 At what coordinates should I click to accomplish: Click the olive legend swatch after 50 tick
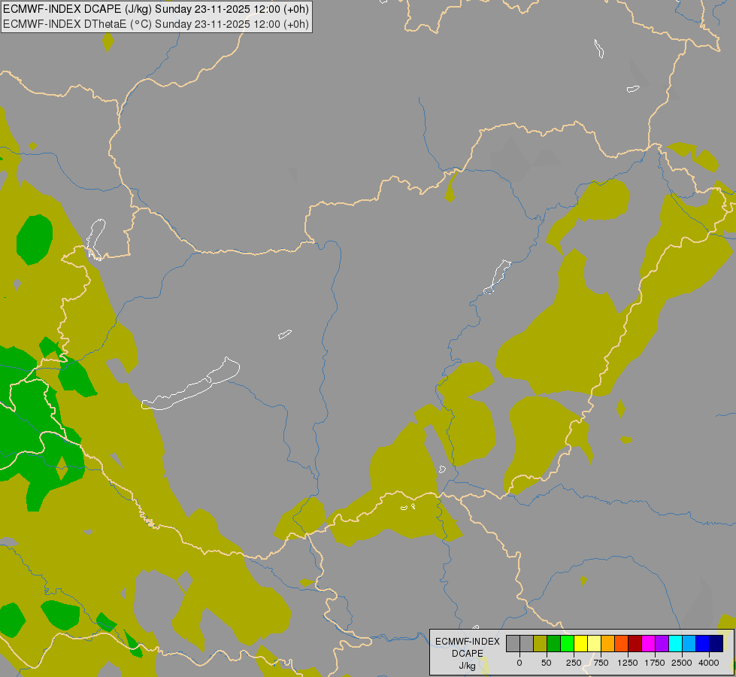[x=541, y=644]
